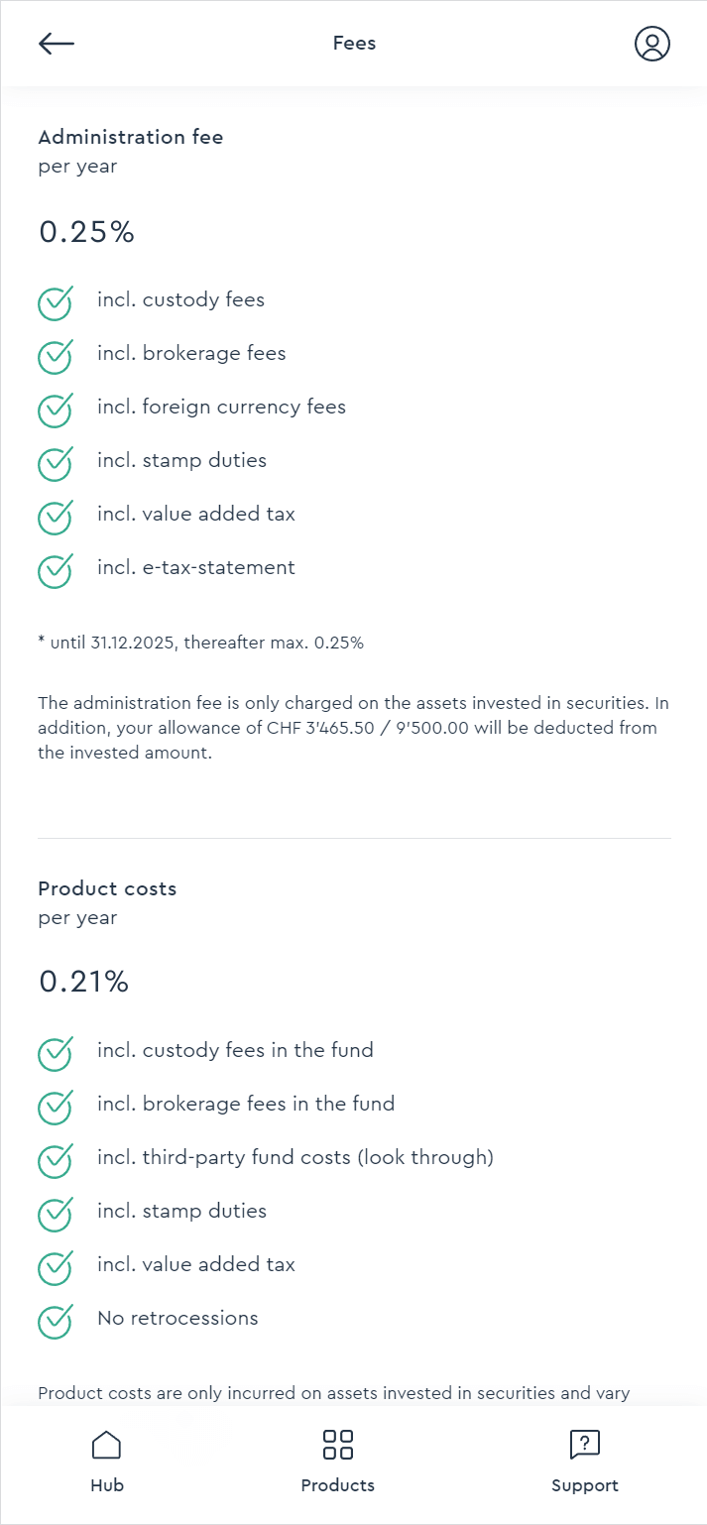
Task: Click checkmark beside third-party fund costs
Action: (56, 1160)
